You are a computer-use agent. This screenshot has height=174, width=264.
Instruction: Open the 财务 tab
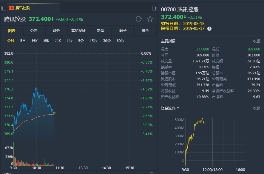(56, 31)
